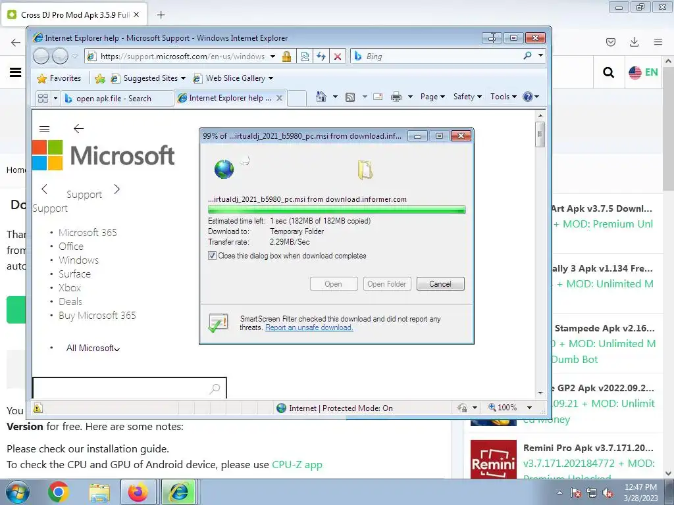Open Windows Explorer from the taskbar
Viewport: 674px width, 505px height.
99,492
